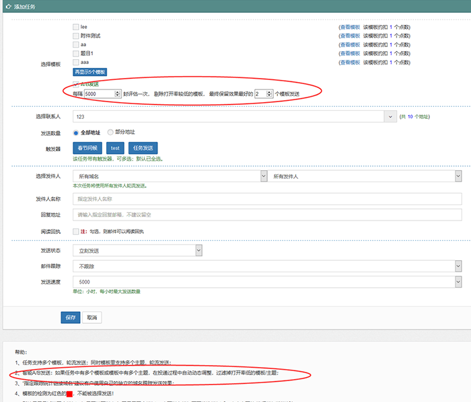471x402 pixels.
Task: Adjust the template count stepper showing 2
Action: pyautogui.click(x=268, y=94)
